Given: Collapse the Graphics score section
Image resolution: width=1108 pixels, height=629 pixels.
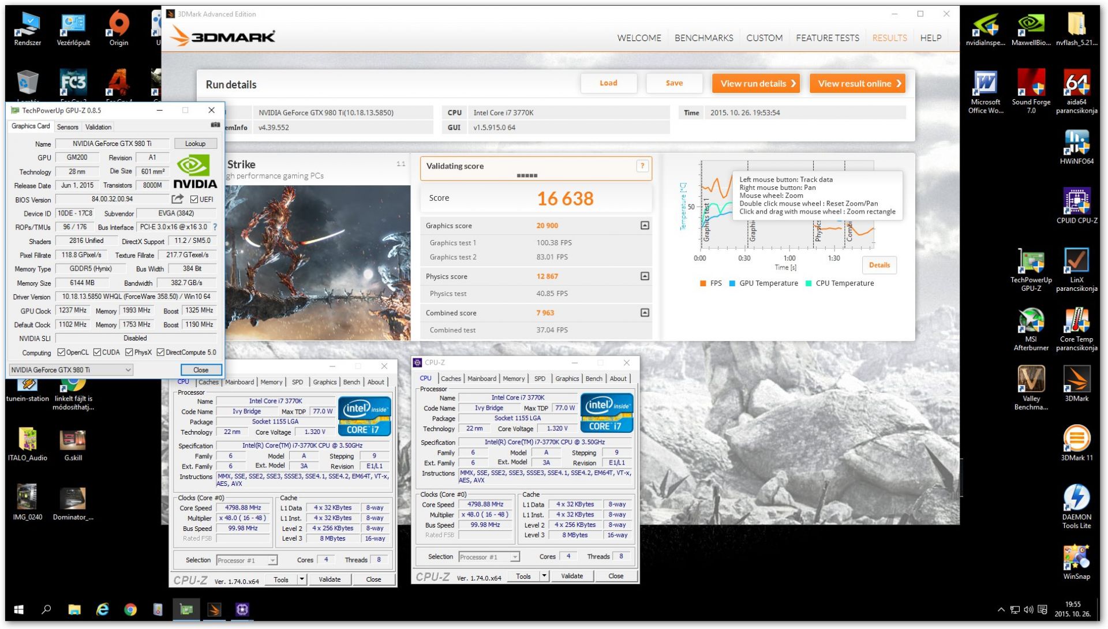Looking at the screenshot, I should tap(645, 226).
